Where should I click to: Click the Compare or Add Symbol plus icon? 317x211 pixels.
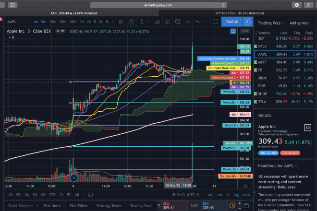click(131, 22)
